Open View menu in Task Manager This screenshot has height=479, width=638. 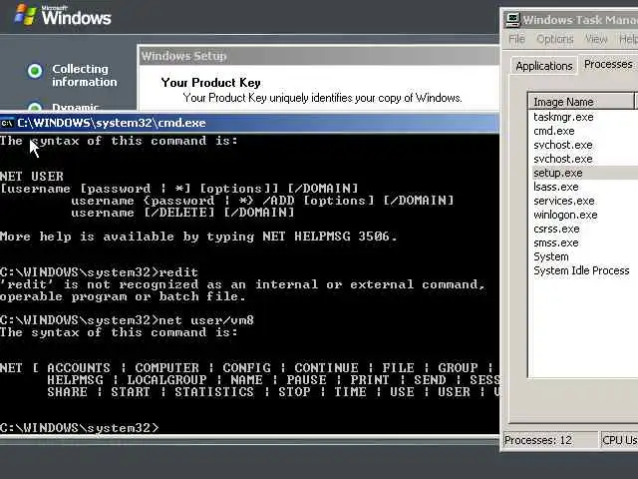point(596,39)
